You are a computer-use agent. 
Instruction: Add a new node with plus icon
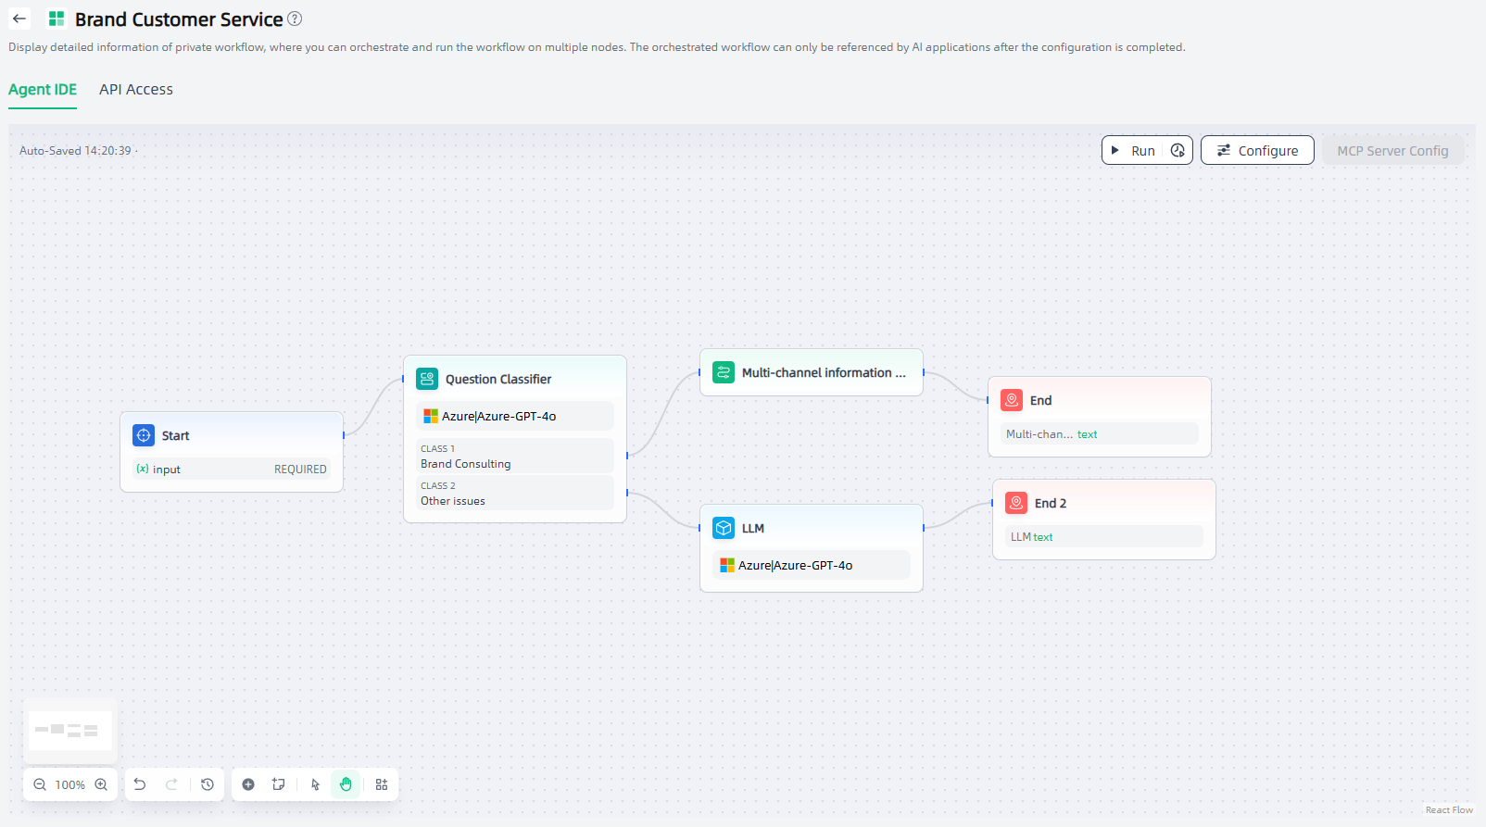pyautogui.click(x=248, y=784)
